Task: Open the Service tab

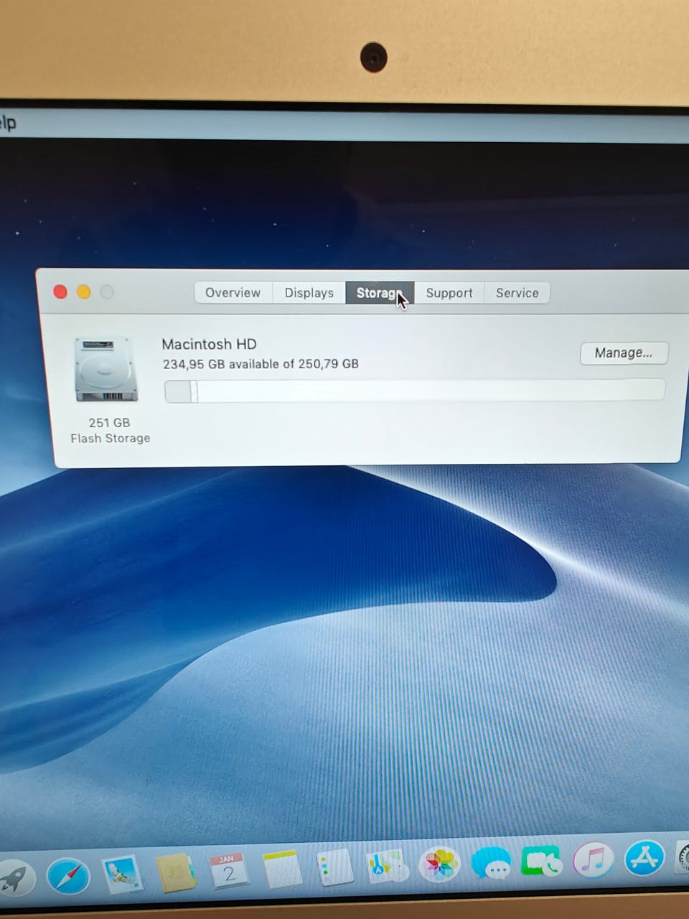Action: click(x=517, y=293)
